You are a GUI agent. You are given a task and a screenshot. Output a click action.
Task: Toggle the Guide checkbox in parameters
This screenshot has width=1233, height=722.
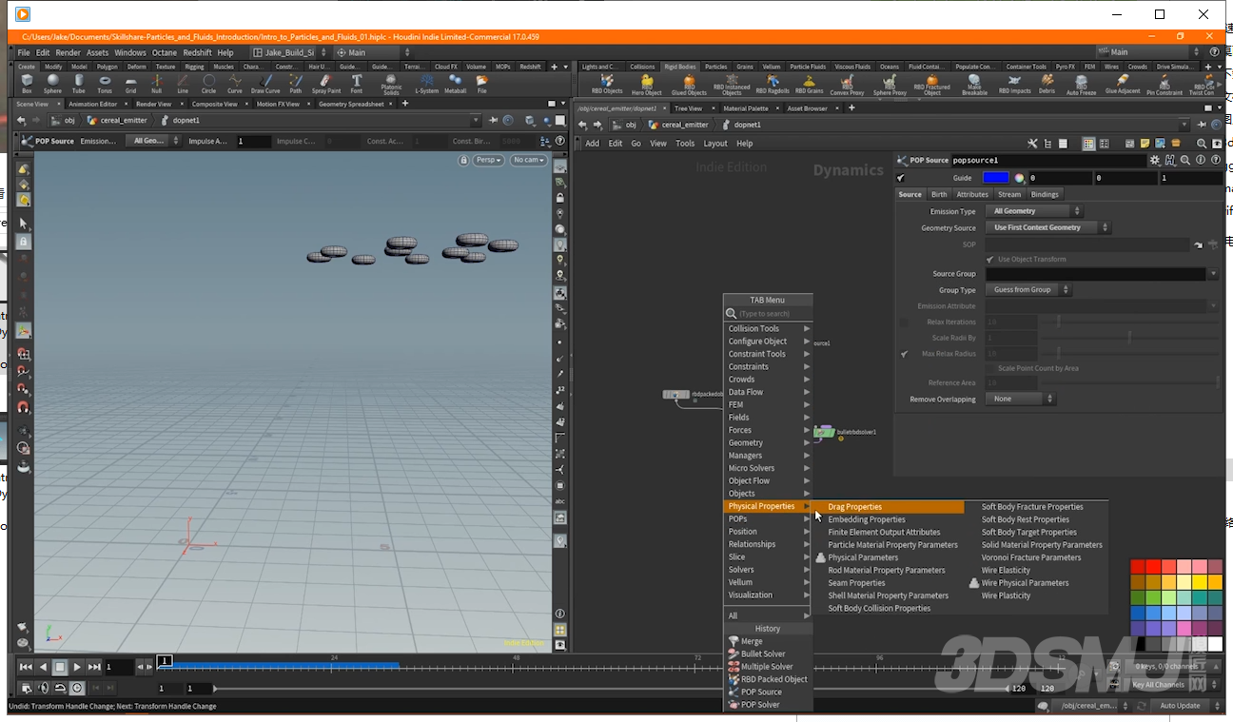[901, 178]
